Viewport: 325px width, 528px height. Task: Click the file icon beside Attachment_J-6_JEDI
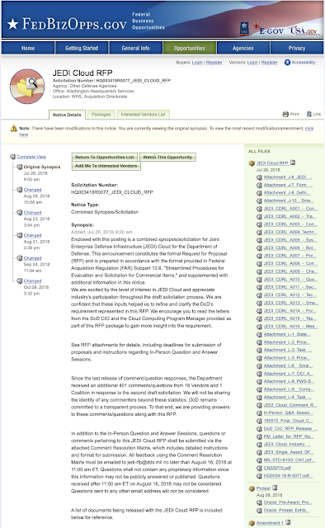click(x=259, y=177)
